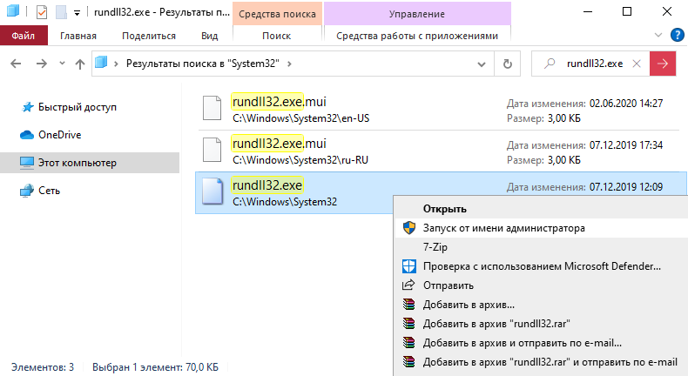Screen dimensions: 688x376
Task: Select rundll32.exe.mui in the ru-RU folder
Action: pos(438,151)
